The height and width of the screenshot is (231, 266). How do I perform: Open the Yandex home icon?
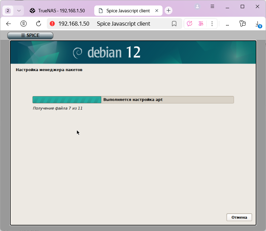tap(24, 24)
